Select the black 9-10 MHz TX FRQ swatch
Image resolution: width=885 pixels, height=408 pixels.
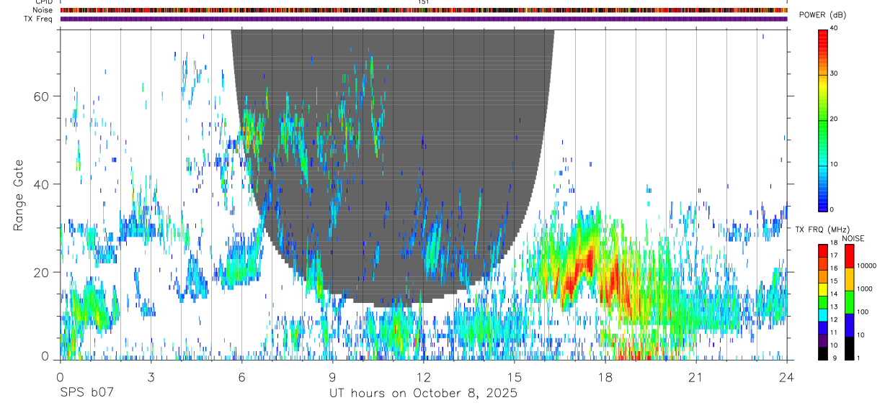822,352
